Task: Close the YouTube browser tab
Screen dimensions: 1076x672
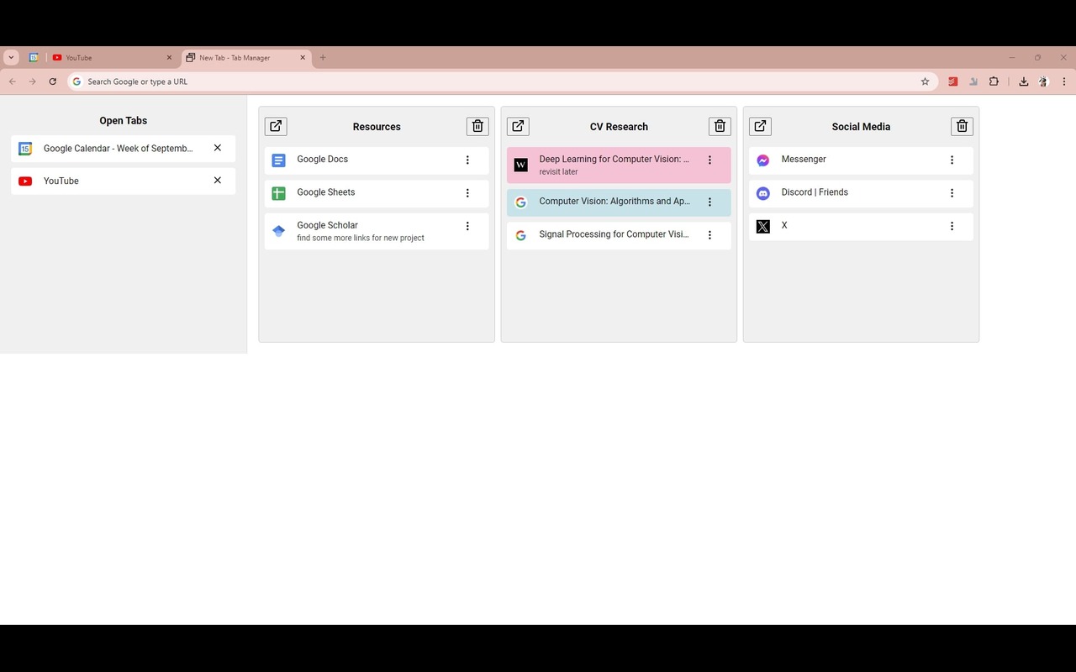Action: 169,58
